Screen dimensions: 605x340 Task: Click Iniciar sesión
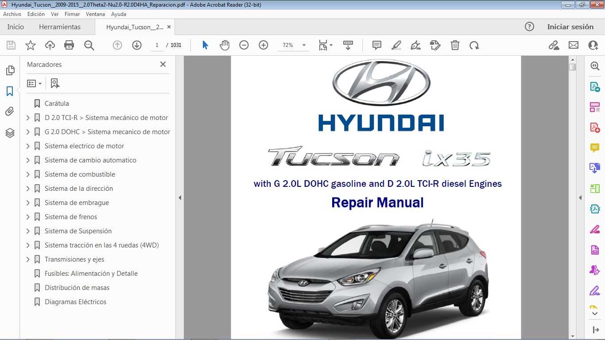tap(570, 27)
